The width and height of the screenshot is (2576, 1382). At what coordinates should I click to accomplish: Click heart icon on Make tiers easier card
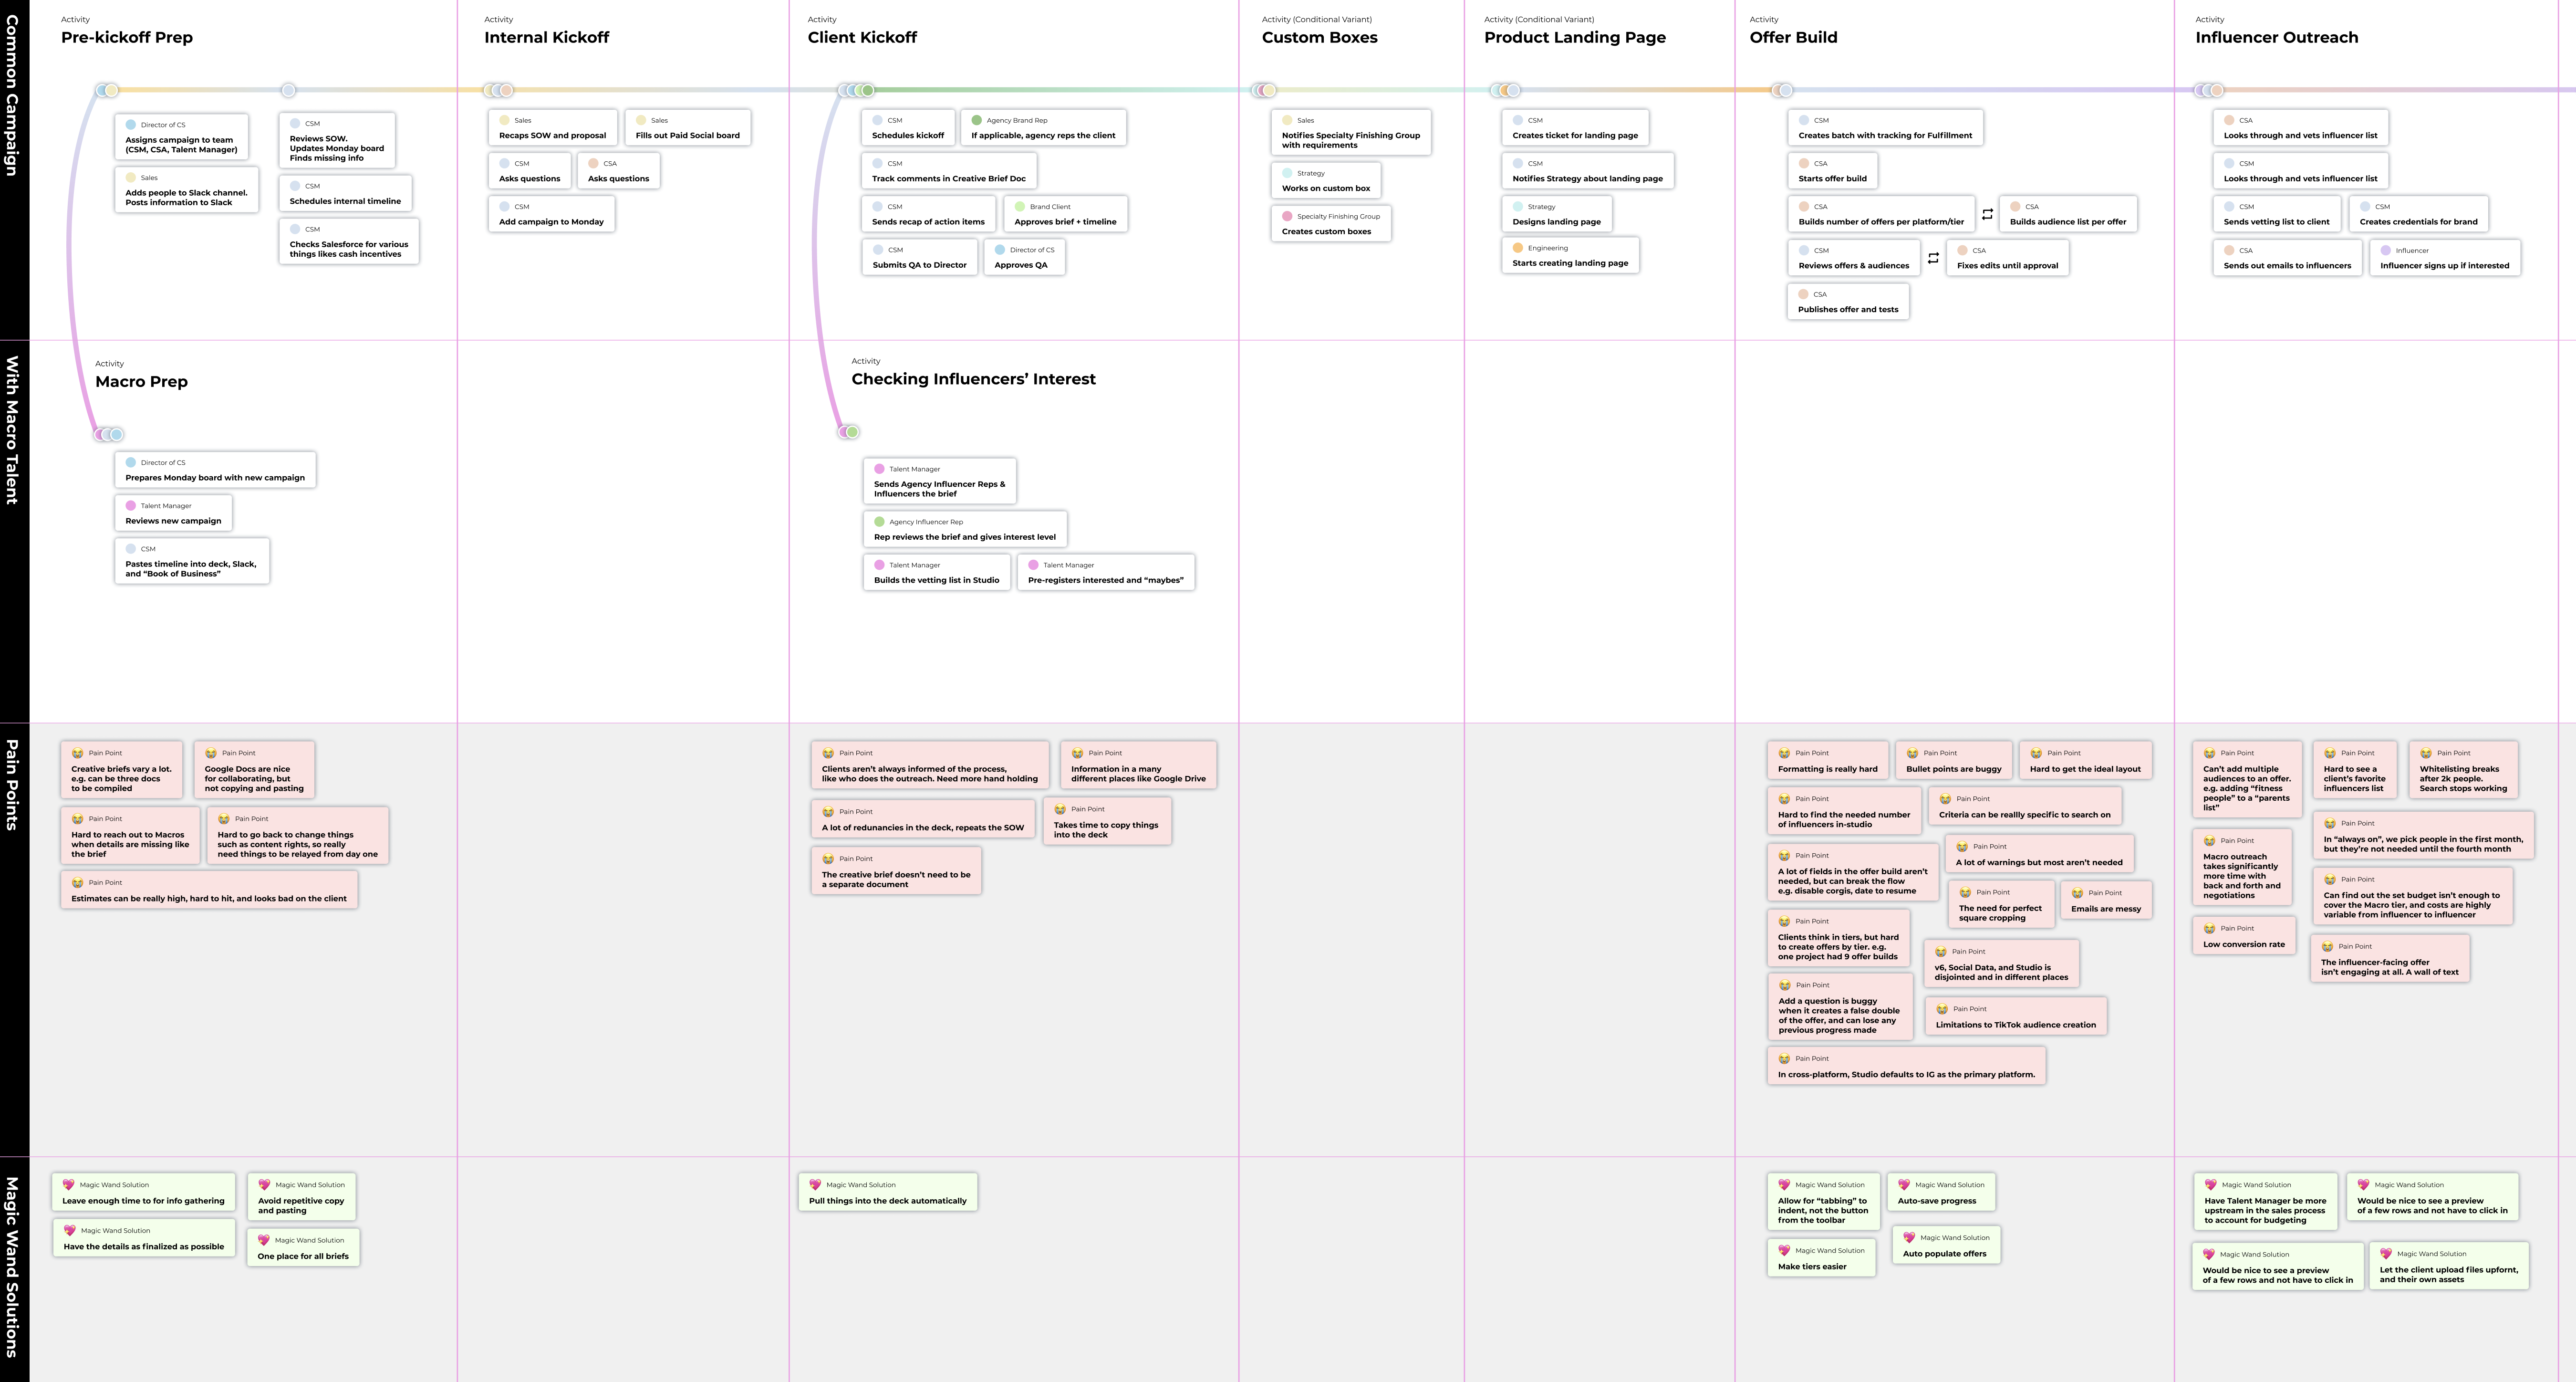coord(1784,1251)
